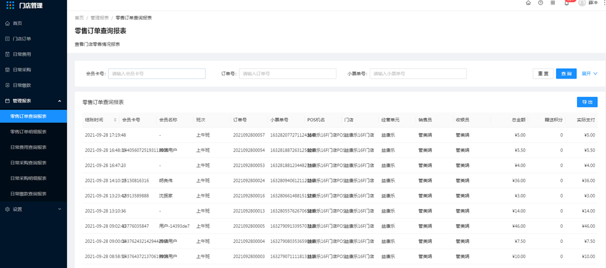
Task: Open the vertical dots menu at top right
Action: pyautogui.click(x=604, y=3)
